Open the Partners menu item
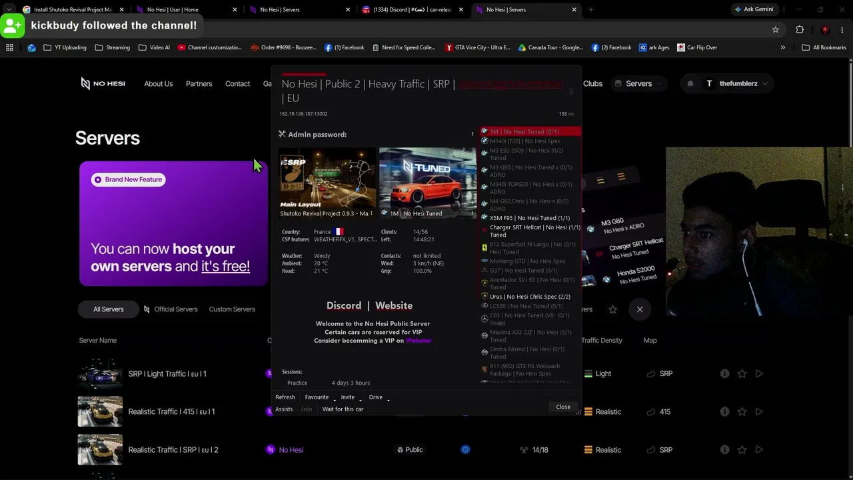 coord(199,84)
